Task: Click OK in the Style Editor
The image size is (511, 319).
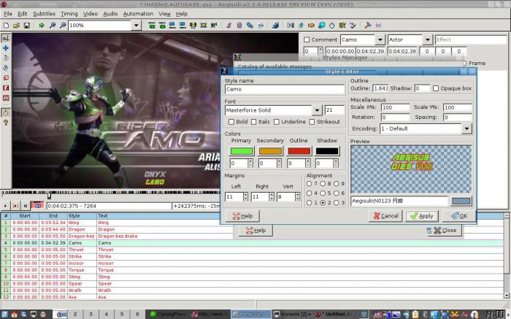Action: 459,215
